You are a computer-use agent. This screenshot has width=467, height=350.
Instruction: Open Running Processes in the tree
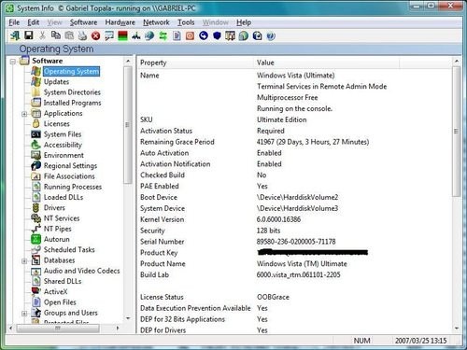point(73,187)
